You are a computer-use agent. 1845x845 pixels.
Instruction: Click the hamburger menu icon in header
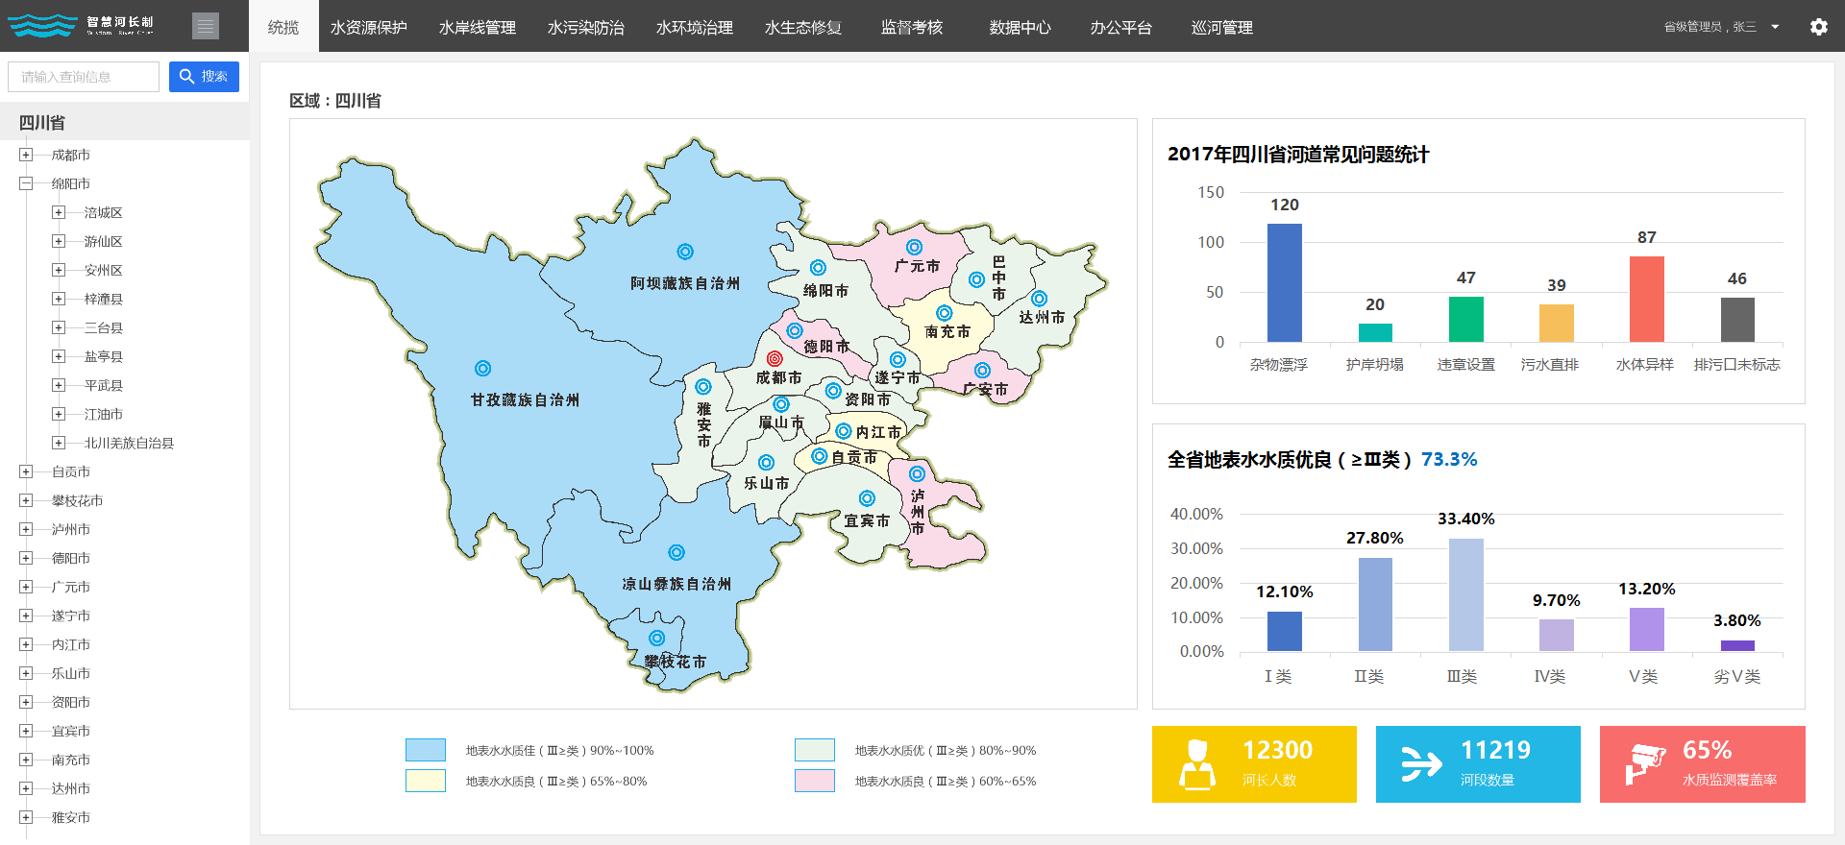205,26
